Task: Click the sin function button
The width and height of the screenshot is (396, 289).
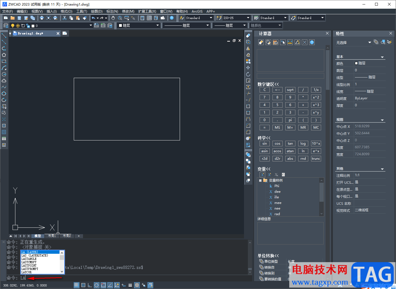Action: click(264, 144)
